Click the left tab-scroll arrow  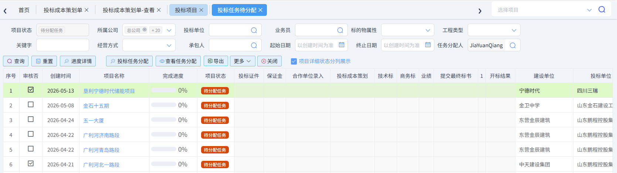pyautogui.click(x=5, y=11)
